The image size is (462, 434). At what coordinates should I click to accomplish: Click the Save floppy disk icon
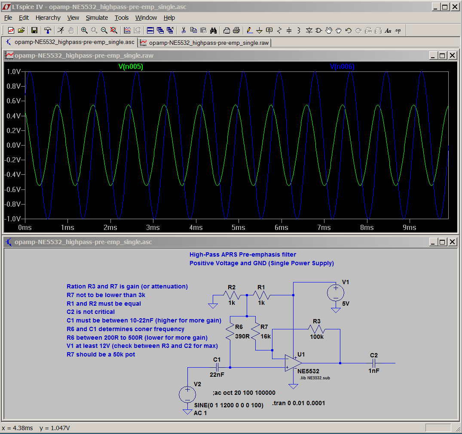click(34, 30)
